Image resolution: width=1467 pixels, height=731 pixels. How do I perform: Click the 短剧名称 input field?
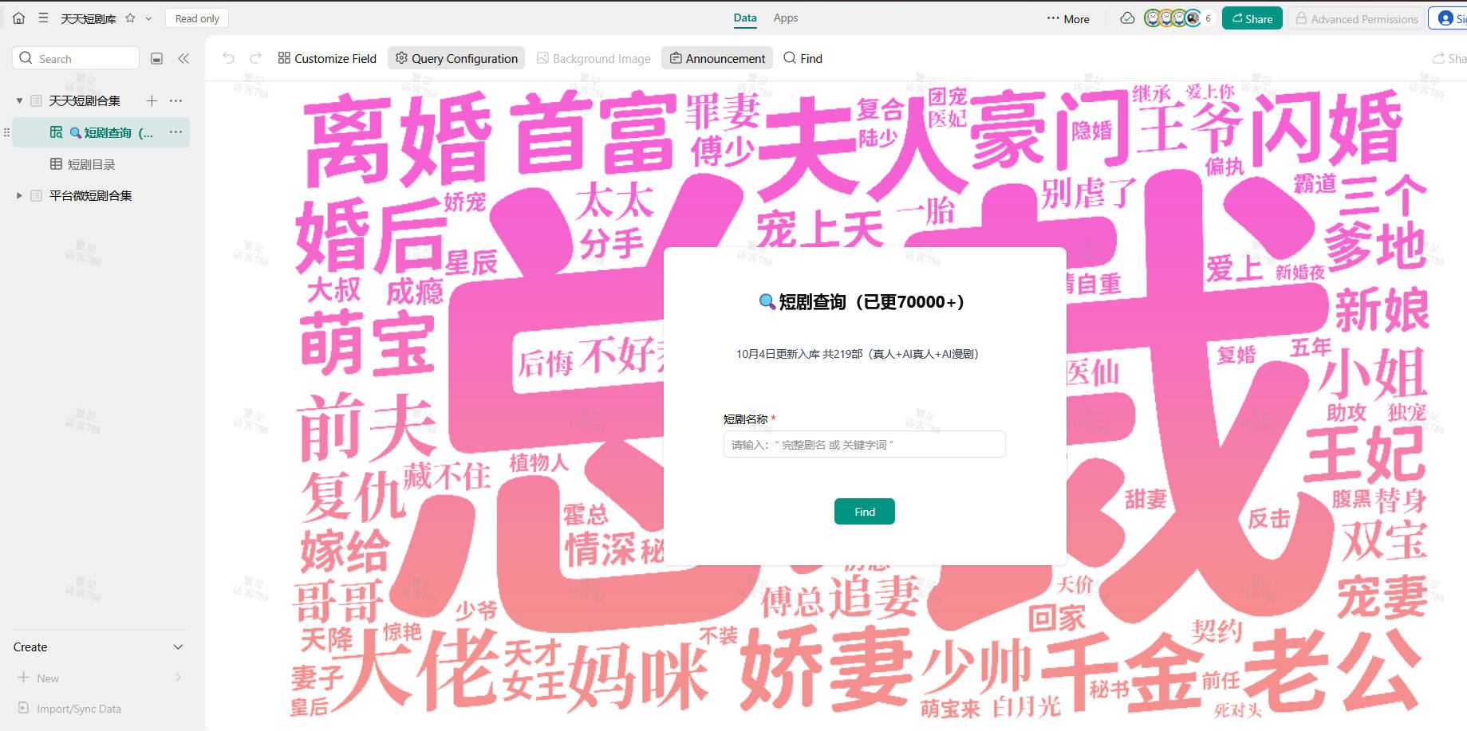[864, 444]
